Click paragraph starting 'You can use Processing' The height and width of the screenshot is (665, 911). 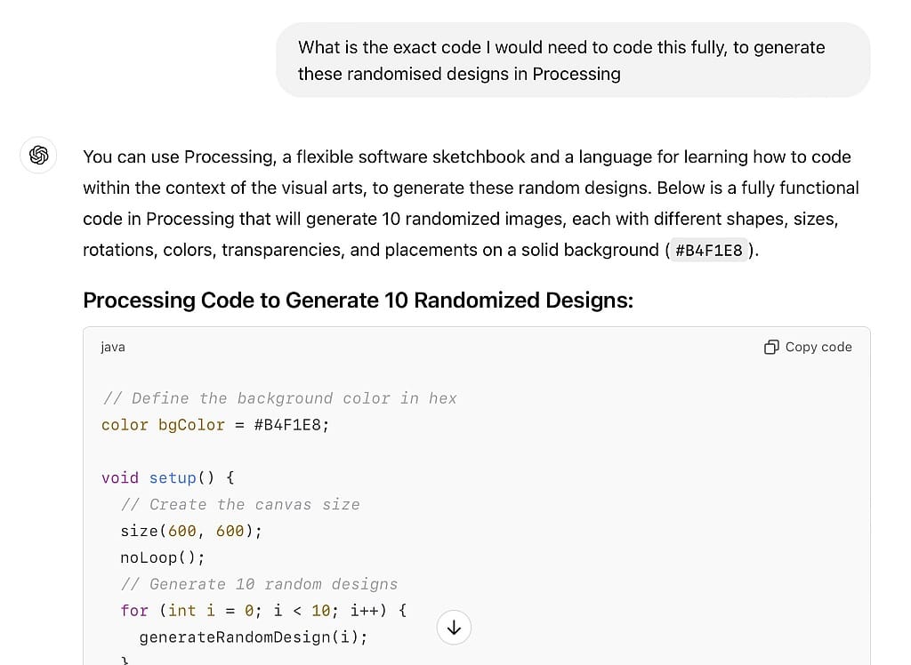472,204
